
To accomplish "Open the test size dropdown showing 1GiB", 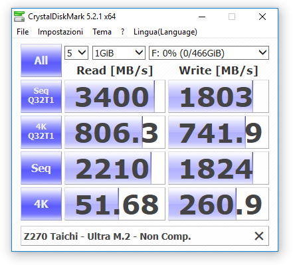I will [119, 53].
